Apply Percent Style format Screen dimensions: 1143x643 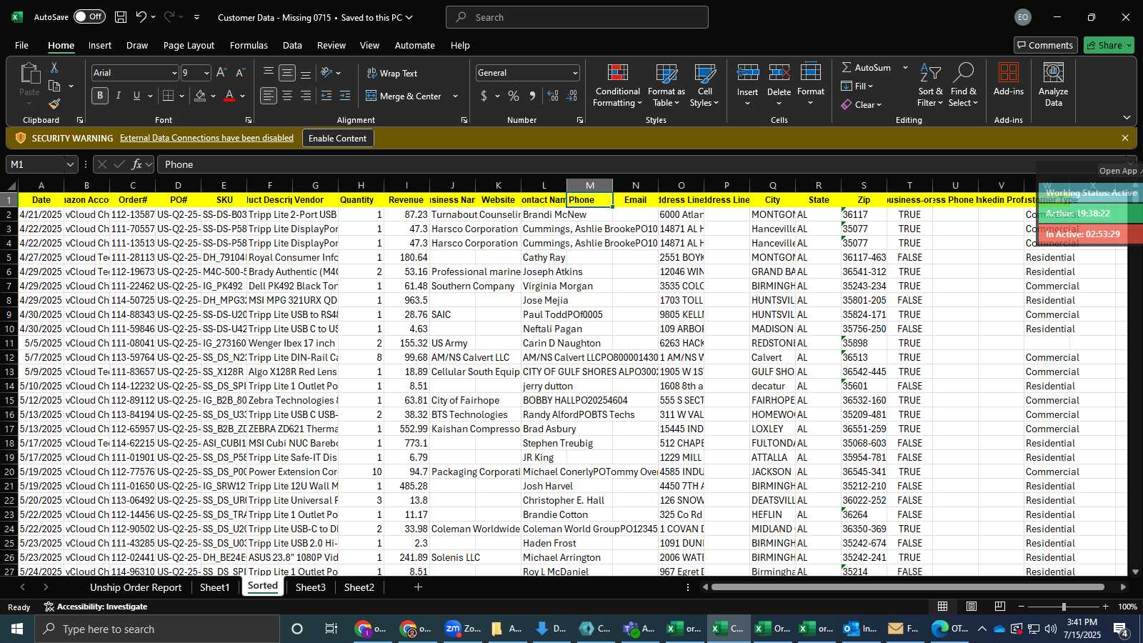coord(514,96)
